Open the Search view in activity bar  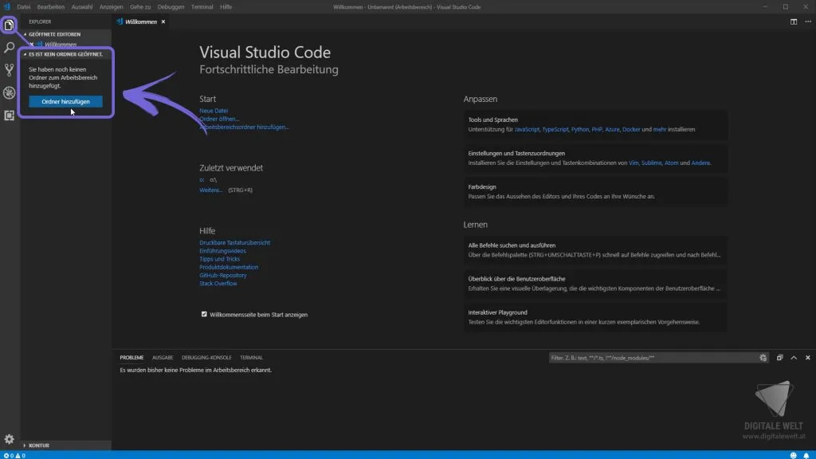pos(9,47)
